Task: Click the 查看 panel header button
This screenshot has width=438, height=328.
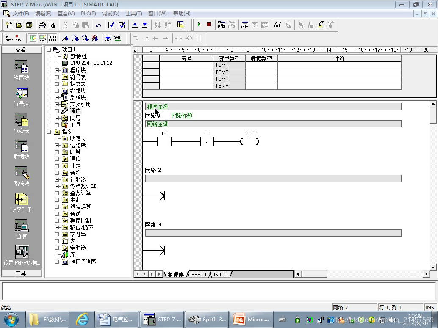Action: (x=21, y=50)
